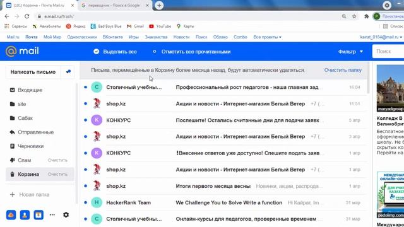Select the first КОНКУРС sender avatar
Image resolution: width=404 pixels, height=227 pixels.
point(97,120)
